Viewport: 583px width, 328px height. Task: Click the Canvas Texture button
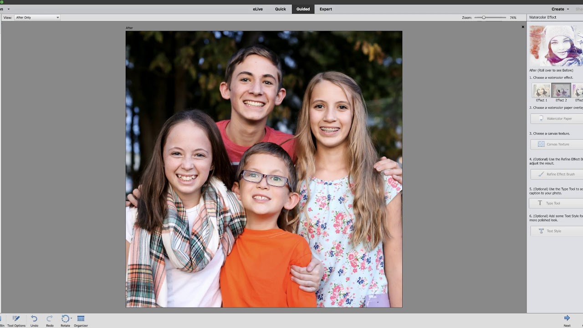pos(557,144)
